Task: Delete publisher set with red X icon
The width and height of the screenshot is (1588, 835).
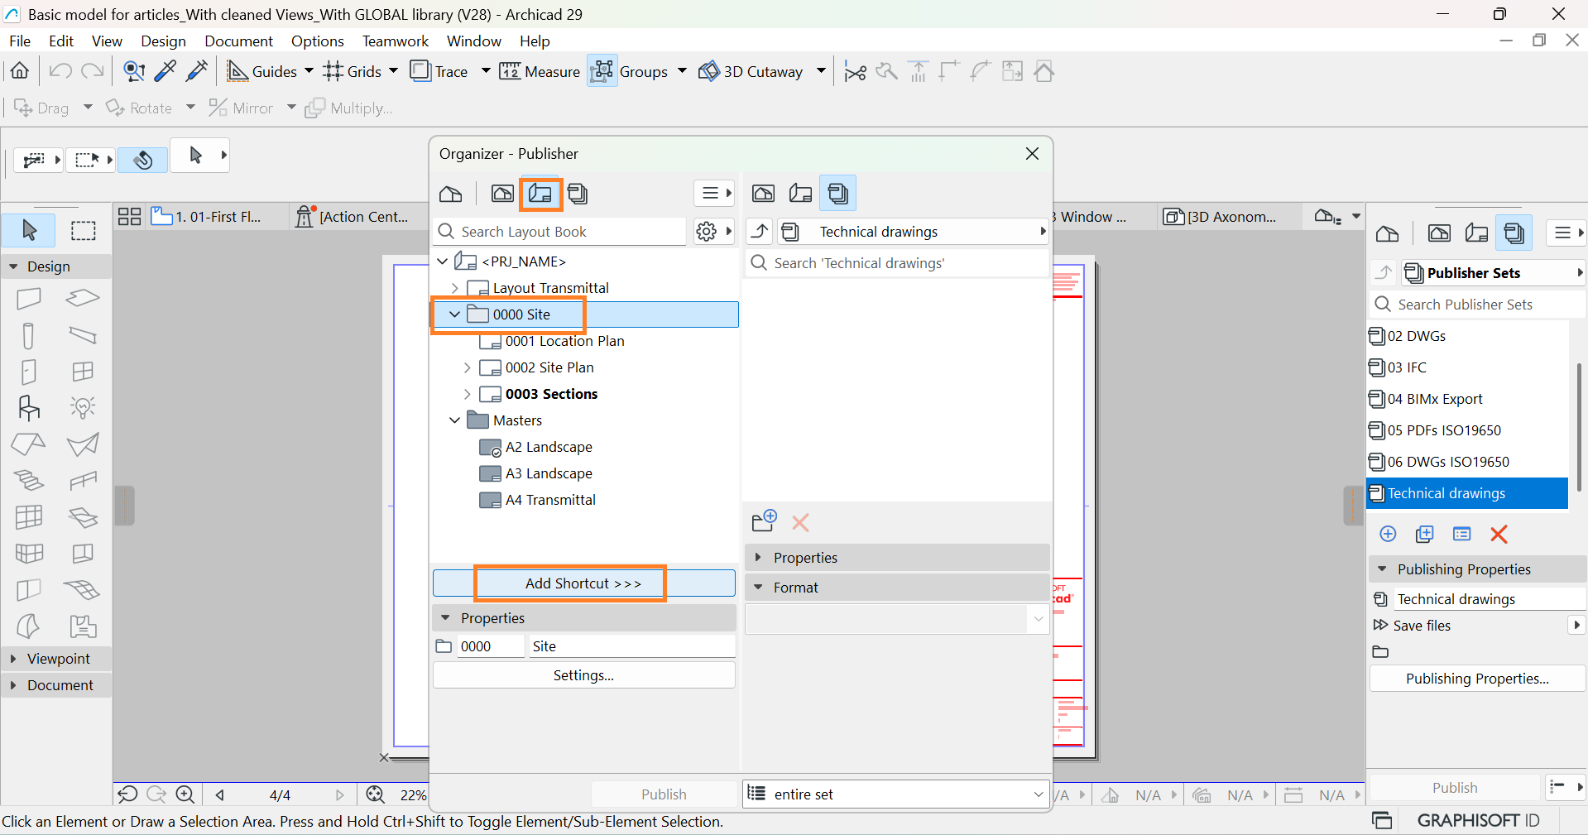Action: point(1499,534)
